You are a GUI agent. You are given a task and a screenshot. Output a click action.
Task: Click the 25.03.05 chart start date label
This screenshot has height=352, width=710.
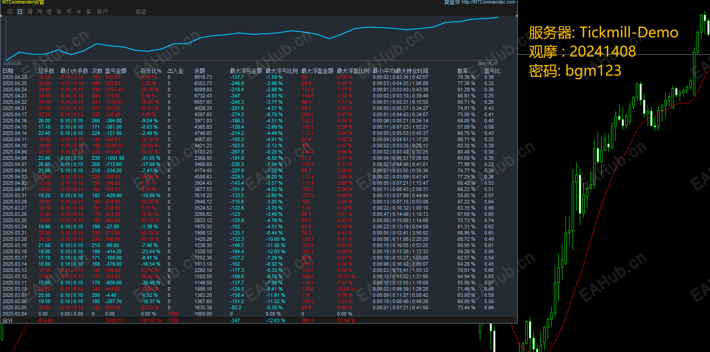pyautogui.click(x=12, y=64)
